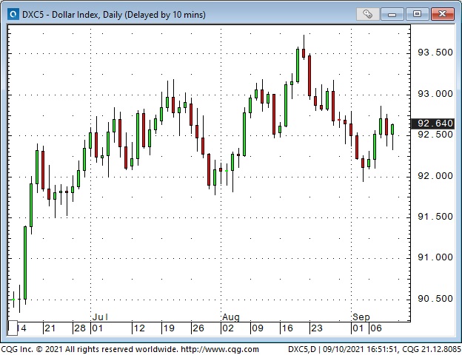Click the 28 date label on time axis

click(80, 328)
